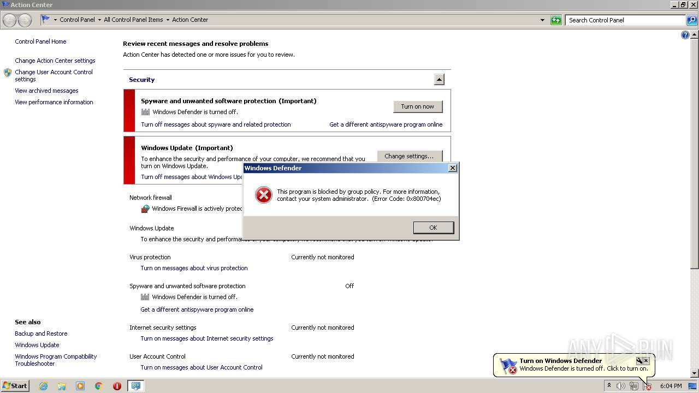
Task: Open Windows Update under See also
Action: tap(37, 345)
